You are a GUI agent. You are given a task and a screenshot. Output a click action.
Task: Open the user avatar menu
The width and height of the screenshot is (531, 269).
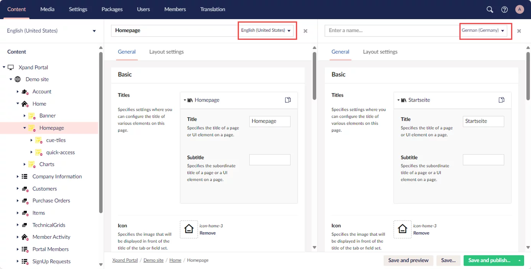point(520,10)
